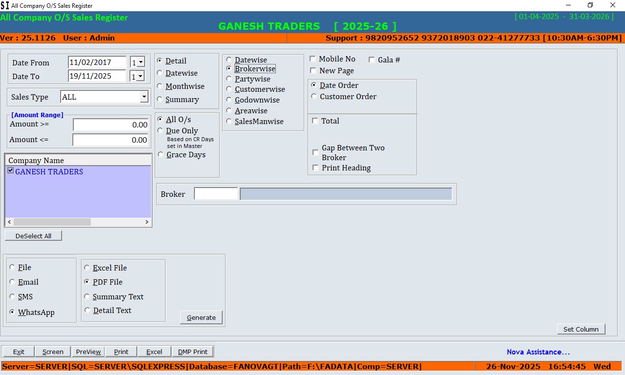Viewport: 625px width, 375px height.
Task: Select the Partywise radio option
Action: coord(229,79)
